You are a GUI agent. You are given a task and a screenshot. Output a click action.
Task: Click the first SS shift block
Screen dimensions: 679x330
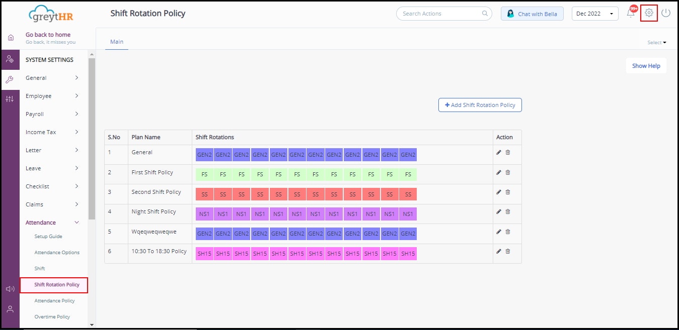204,194
